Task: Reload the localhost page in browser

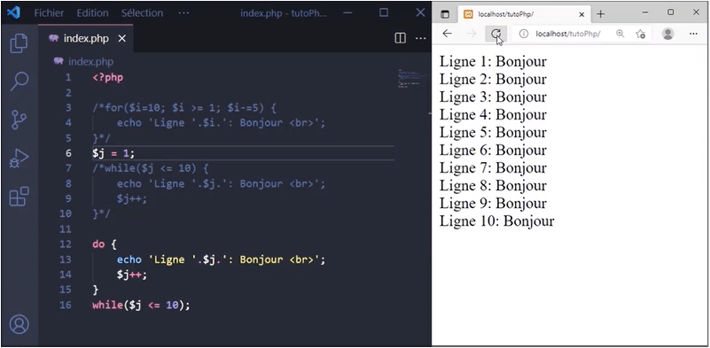Action: coord(495,34)
